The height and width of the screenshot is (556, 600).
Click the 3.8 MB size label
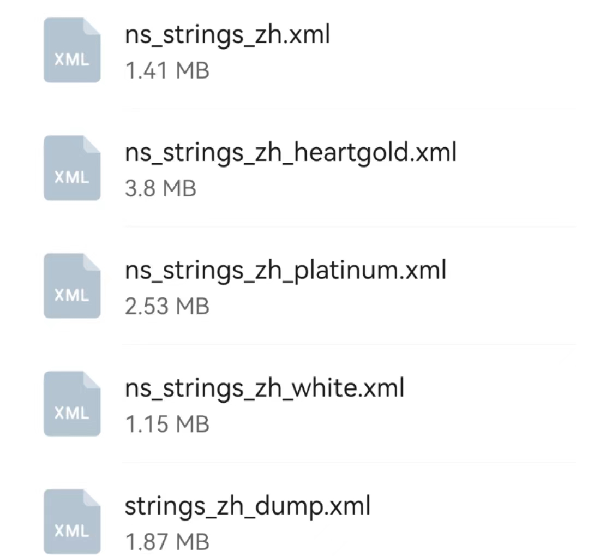tap(160, 189)
